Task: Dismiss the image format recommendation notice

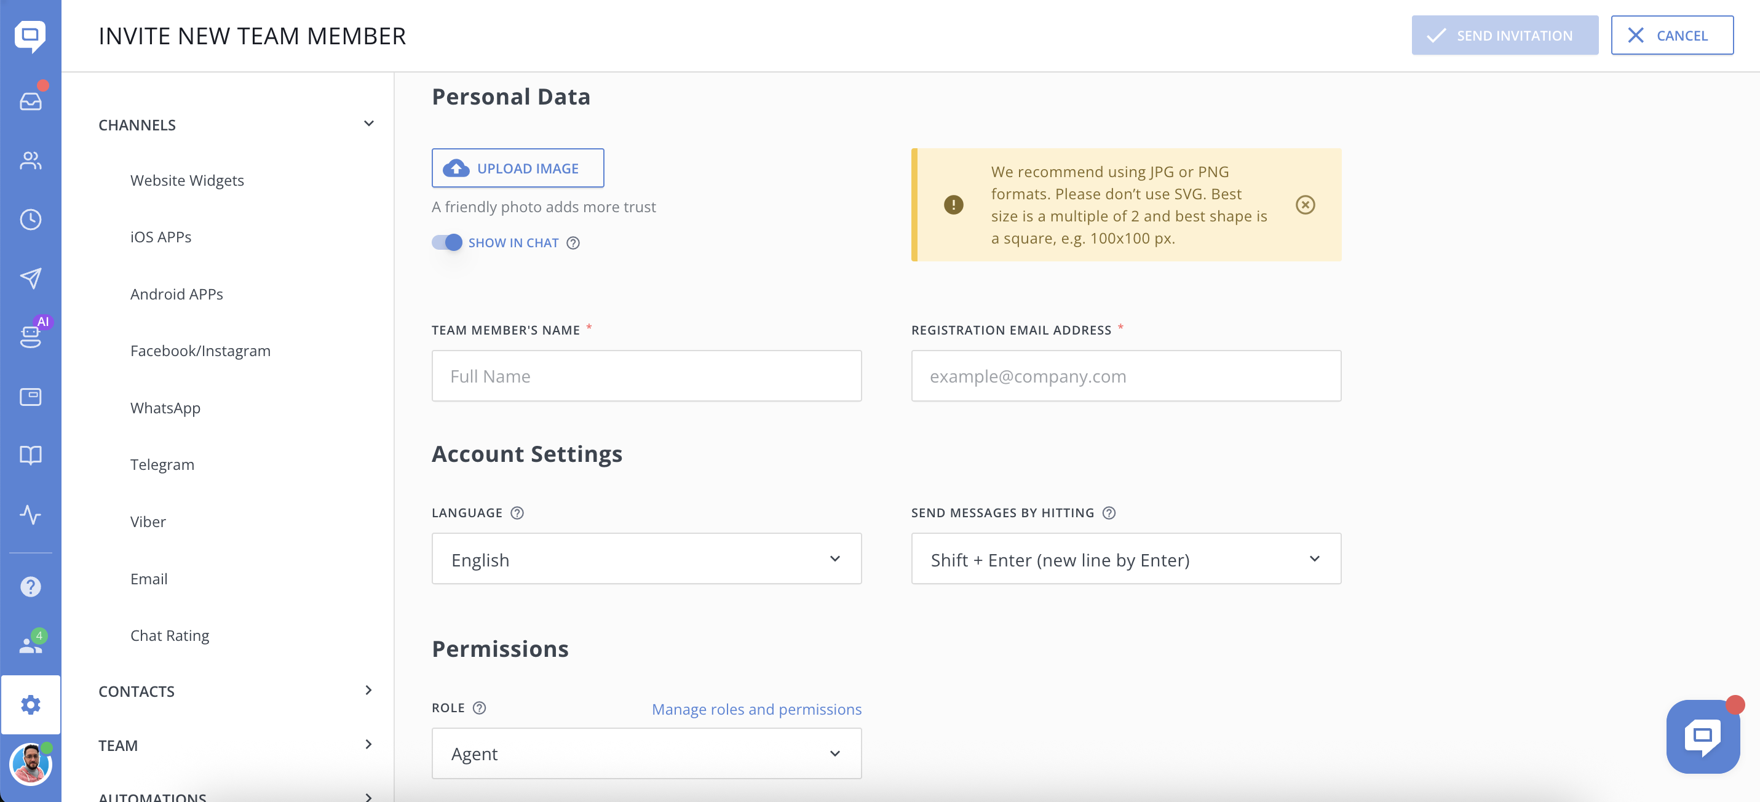Action: coord(1305,205)
